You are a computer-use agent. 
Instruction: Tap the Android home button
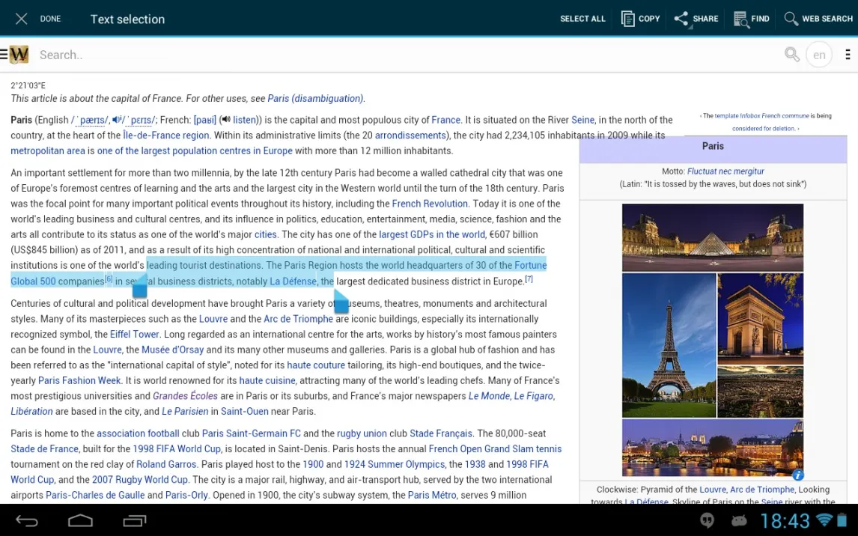click(80, 520)
